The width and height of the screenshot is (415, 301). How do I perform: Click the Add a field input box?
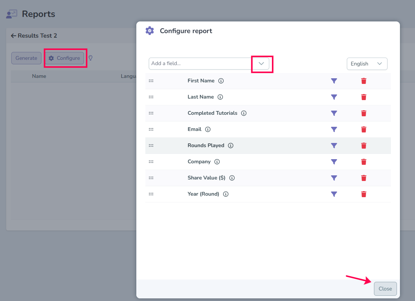(200, 64)
